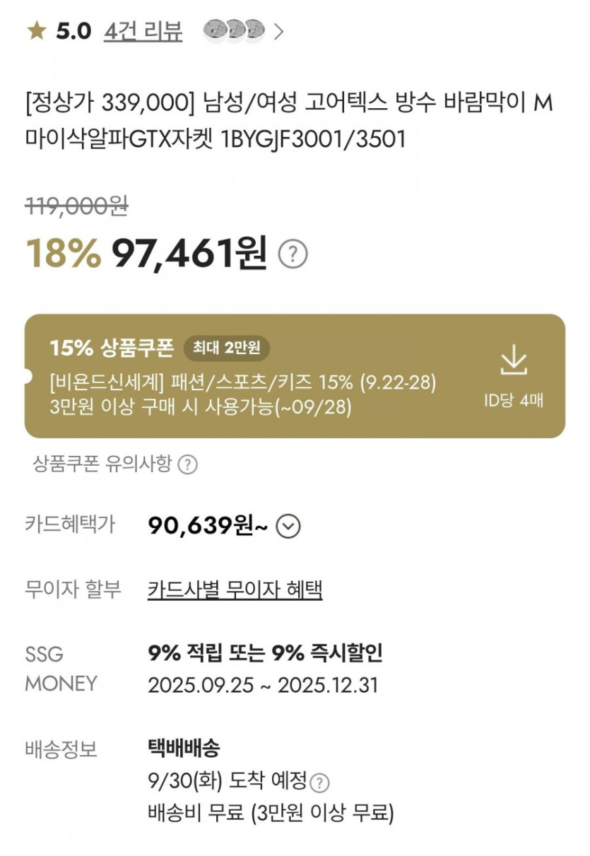This screenshot has height=856, width=590.
Task: Tap the 18% discount percentage
Action: coord(63,253)
